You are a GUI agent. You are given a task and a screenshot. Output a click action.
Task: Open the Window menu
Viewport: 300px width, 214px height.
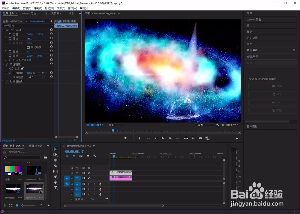[73, 8]
